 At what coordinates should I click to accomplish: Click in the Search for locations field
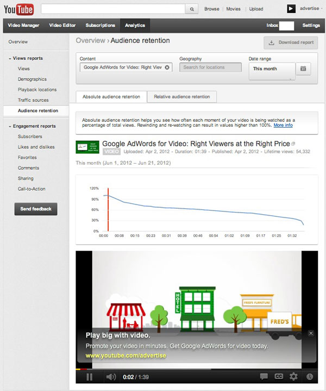[x=210, y=67]
